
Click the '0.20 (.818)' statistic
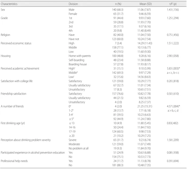click(173, 81)
